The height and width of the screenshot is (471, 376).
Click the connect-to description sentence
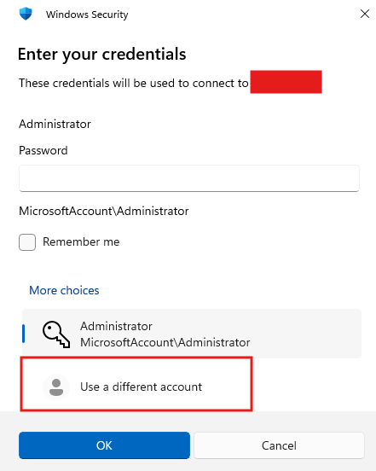pos(134,84)
